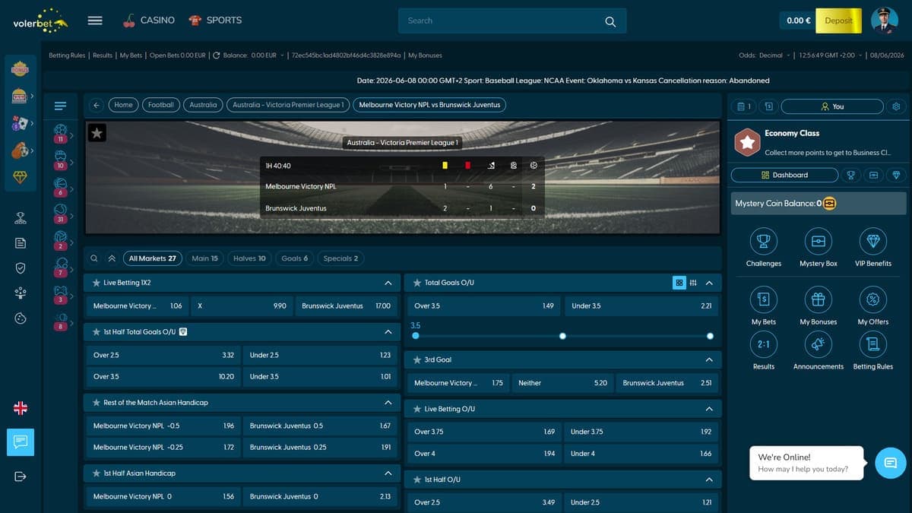The height and width of the screenshot is (513, 912).
Task: Click the search magnifier in the top bar
Action: coord(610,21)
